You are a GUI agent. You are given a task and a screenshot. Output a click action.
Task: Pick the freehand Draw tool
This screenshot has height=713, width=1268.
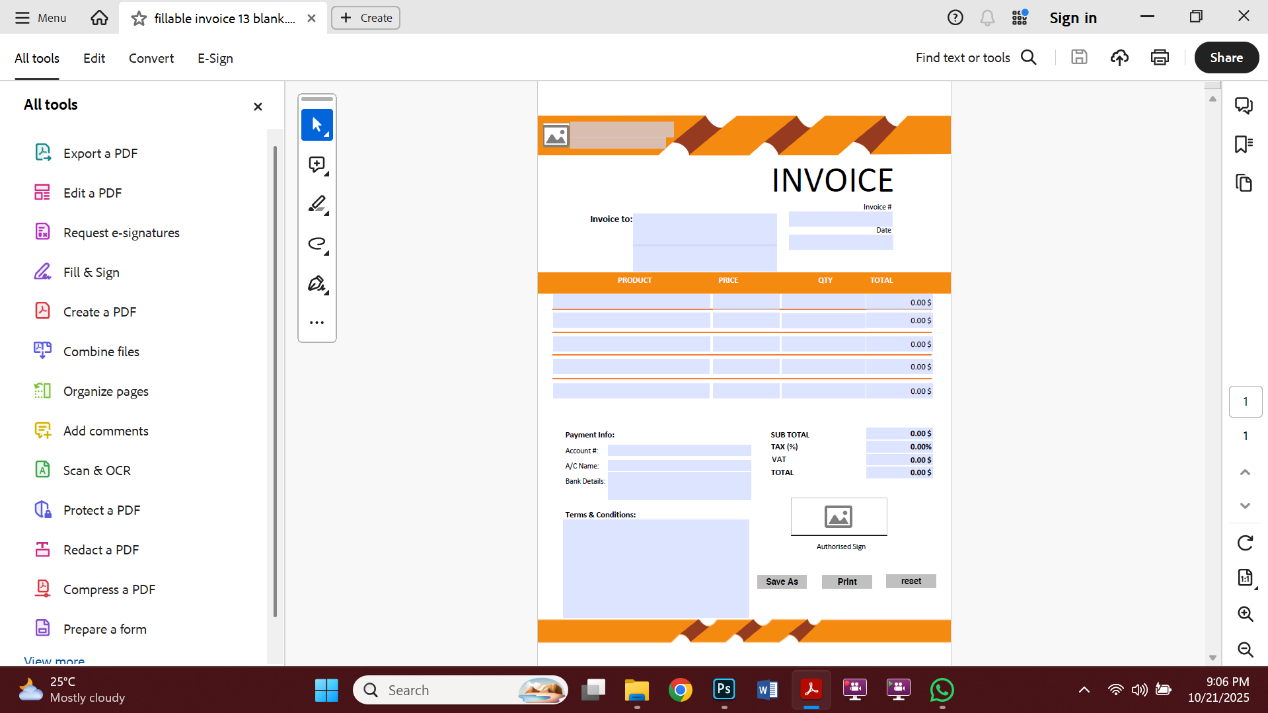coord(317,244)
